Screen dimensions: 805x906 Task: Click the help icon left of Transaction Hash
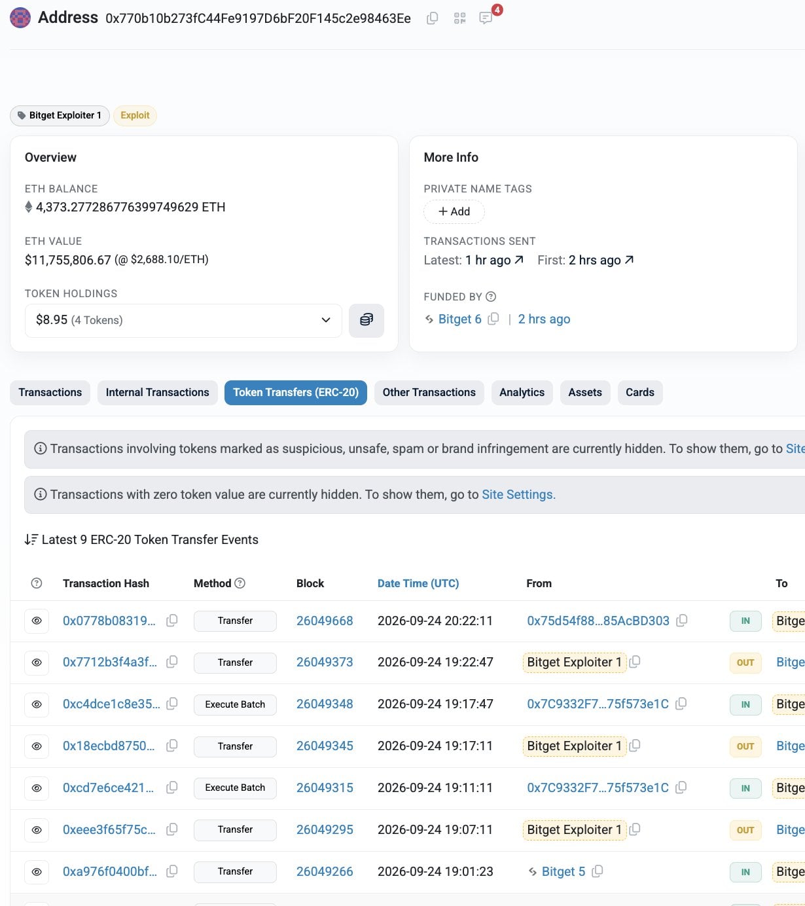tap(37, 583)
